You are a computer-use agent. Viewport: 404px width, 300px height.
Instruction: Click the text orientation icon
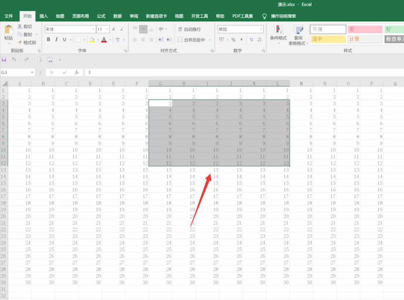[161, 29]
